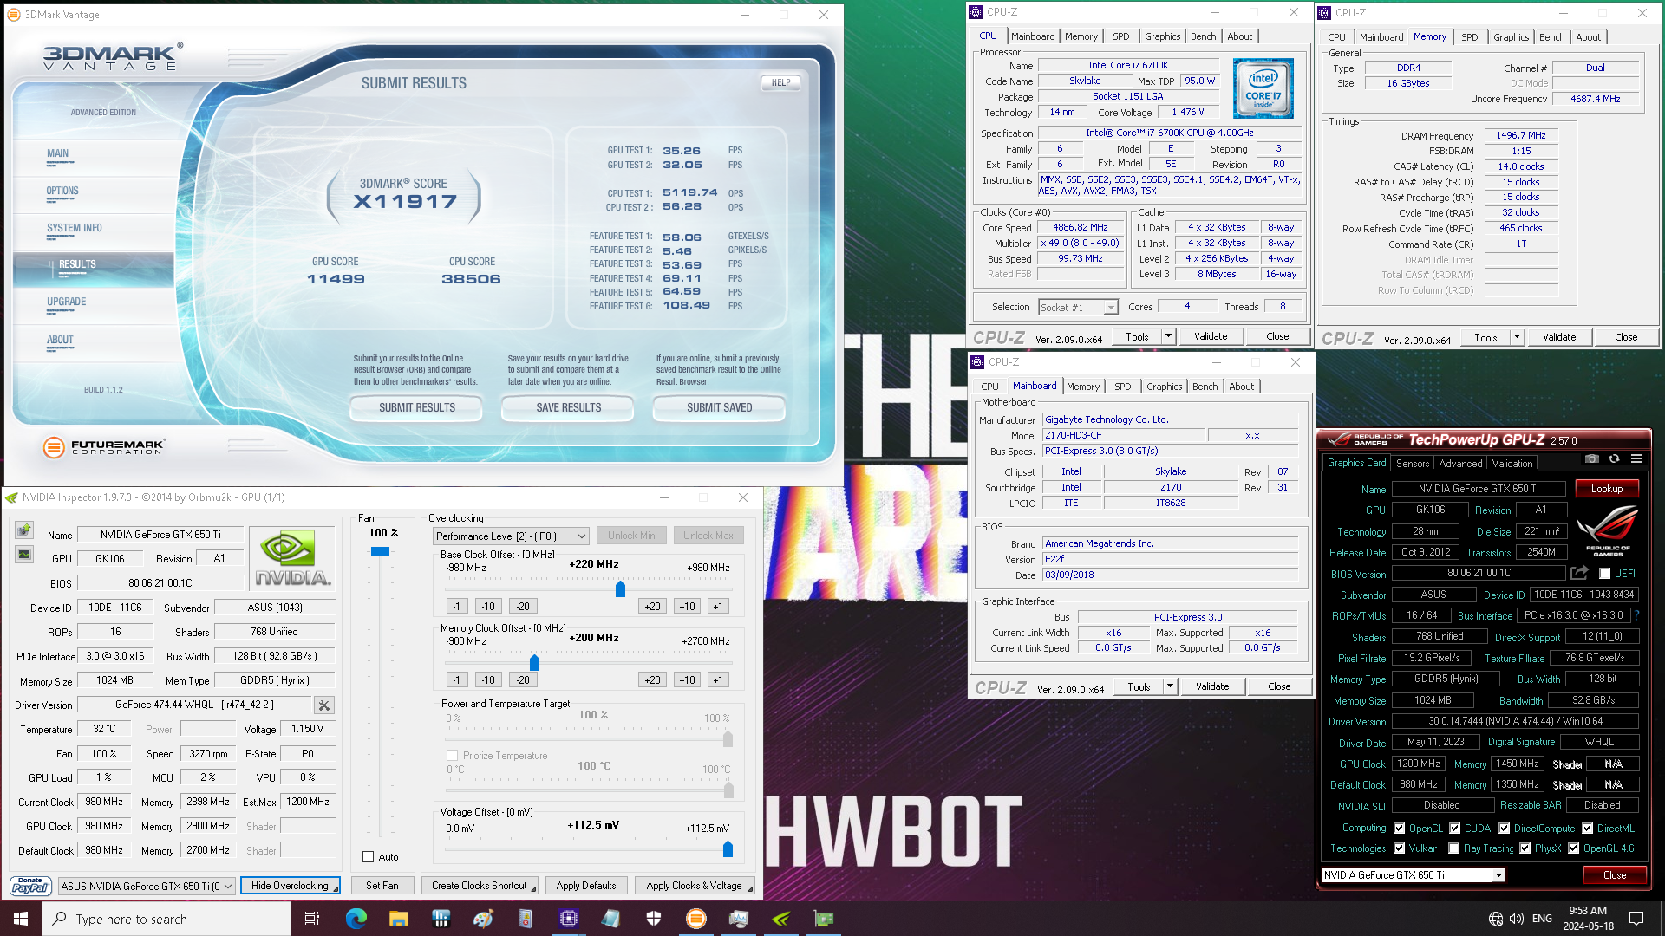
Task: Open the volume control in the system tray
Action: 1516,919
